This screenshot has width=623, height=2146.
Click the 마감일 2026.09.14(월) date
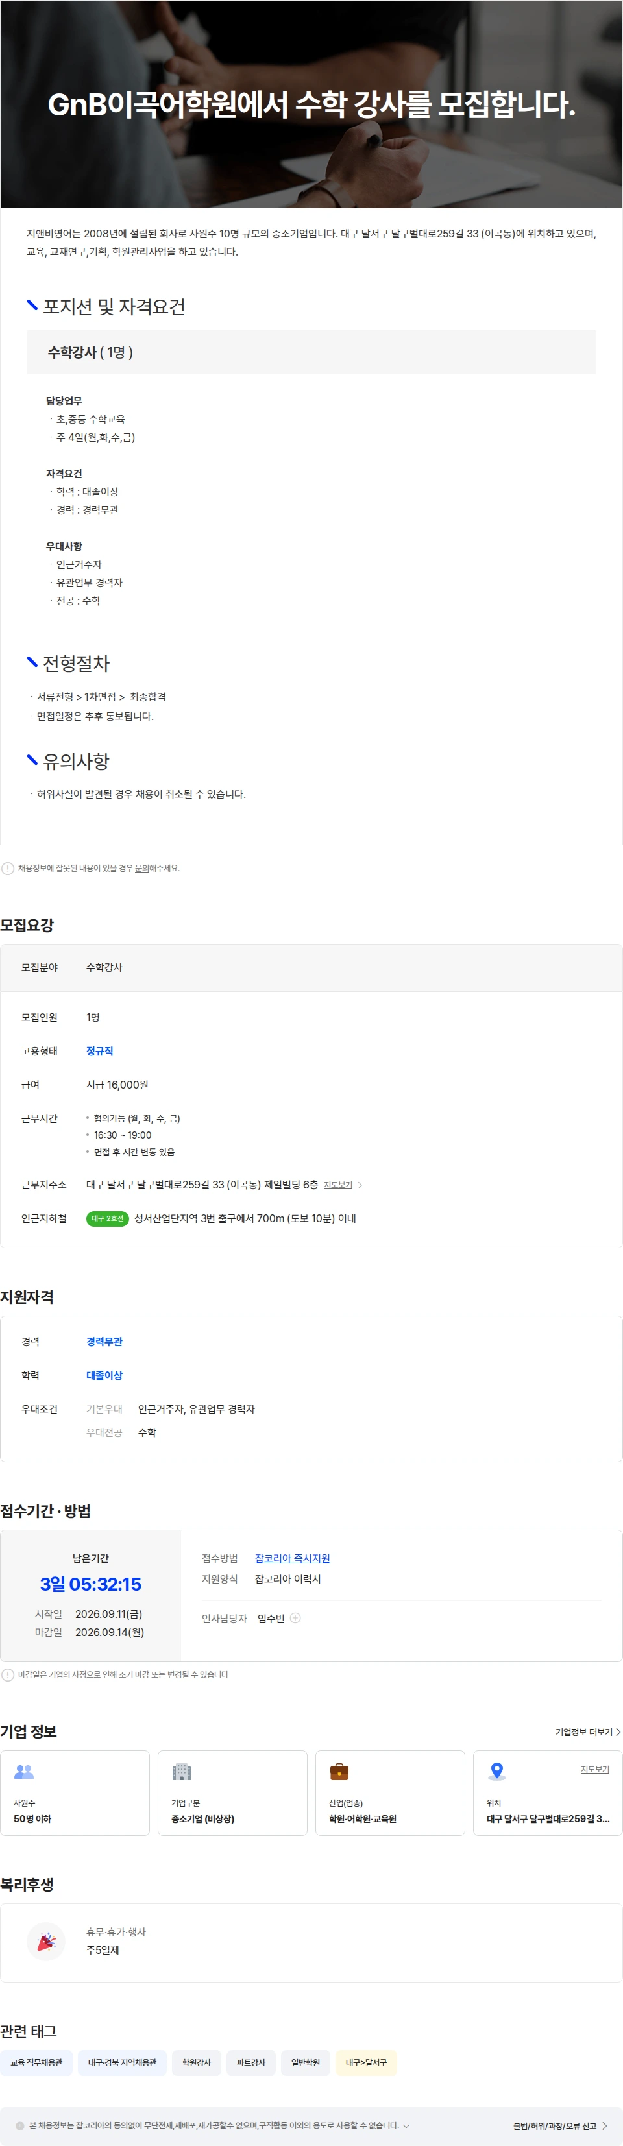coord(109,1632)
